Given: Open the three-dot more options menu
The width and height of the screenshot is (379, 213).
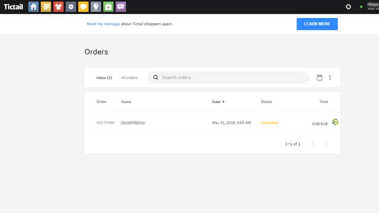Looking at the screenshot, I should 330,77.
